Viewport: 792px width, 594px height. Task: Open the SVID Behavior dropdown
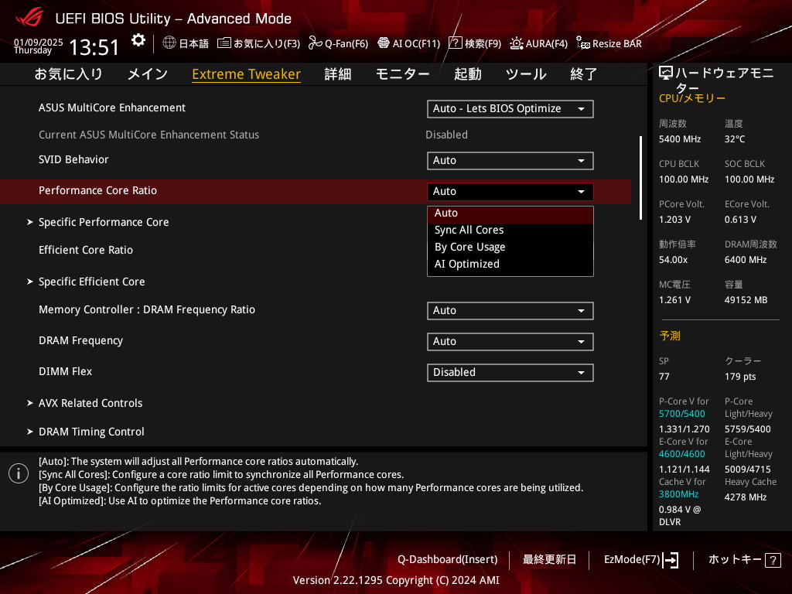pos(510,160)
